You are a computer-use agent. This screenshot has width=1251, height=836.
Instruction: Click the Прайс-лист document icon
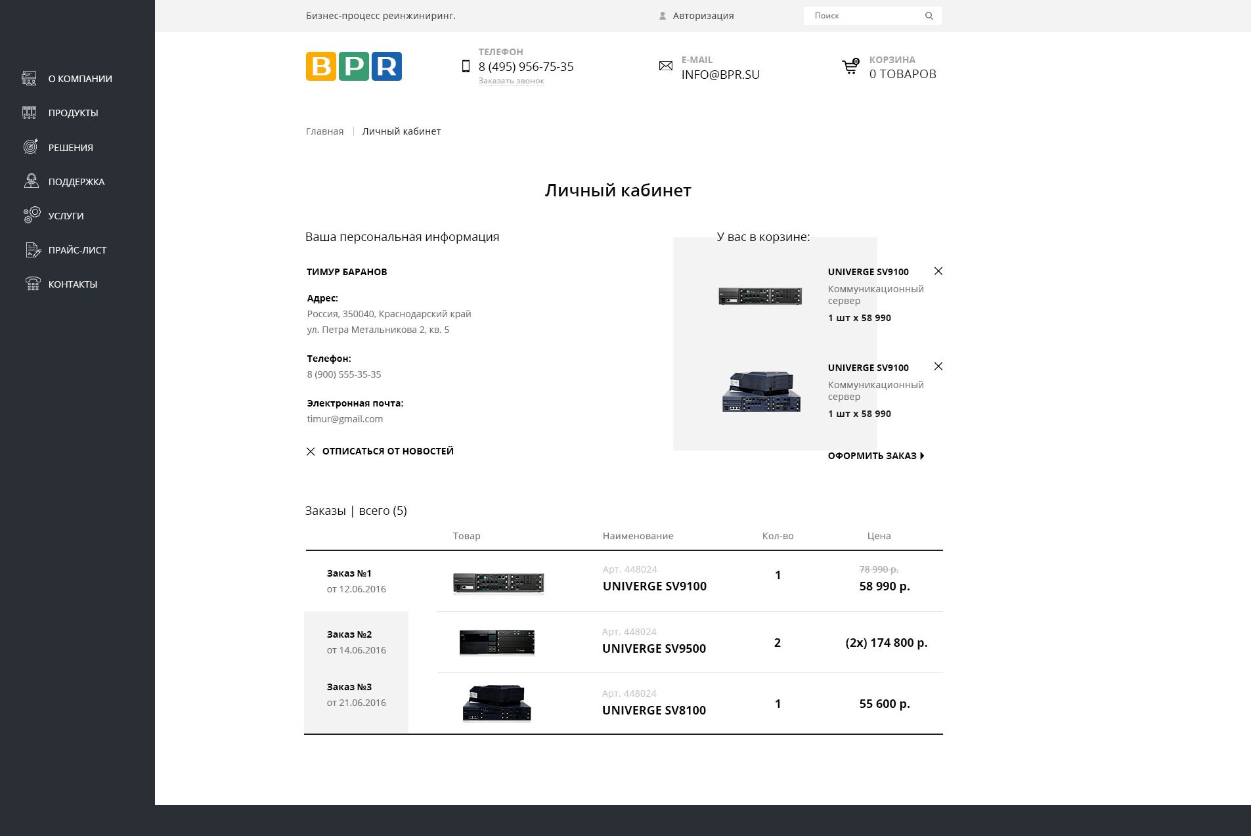(33, 250)
